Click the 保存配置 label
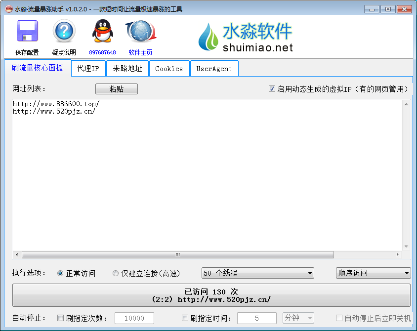This screenshot has height=331, width=417. tap(27, 52)
